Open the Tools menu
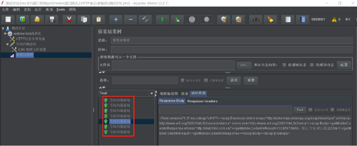Screen dimensions: 357x146 coord(61,9)
